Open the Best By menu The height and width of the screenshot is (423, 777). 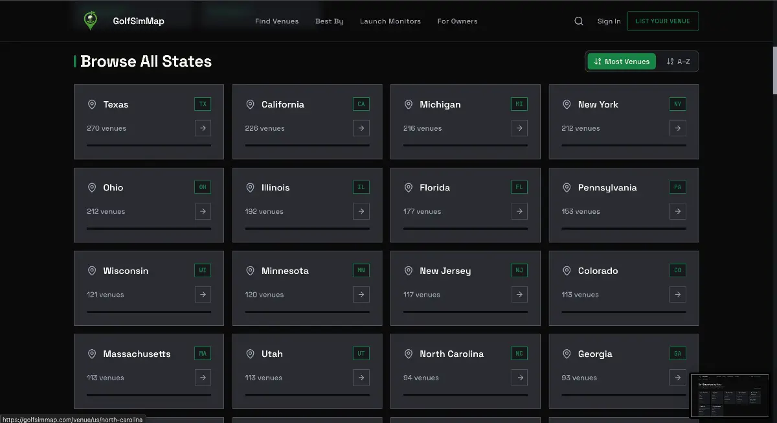(x=329, y=21)
